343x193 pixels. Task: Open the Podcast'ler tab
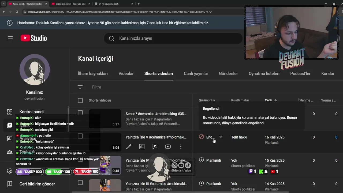tap(300, 73)
